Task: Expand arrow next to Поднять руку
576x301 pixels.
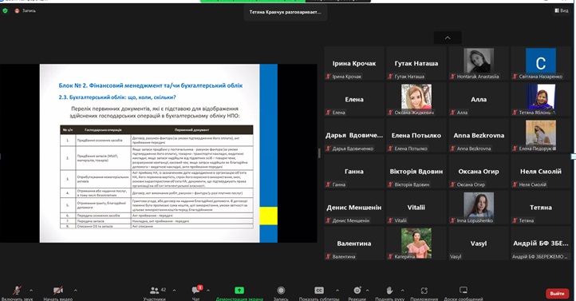Action: point(402,291)
